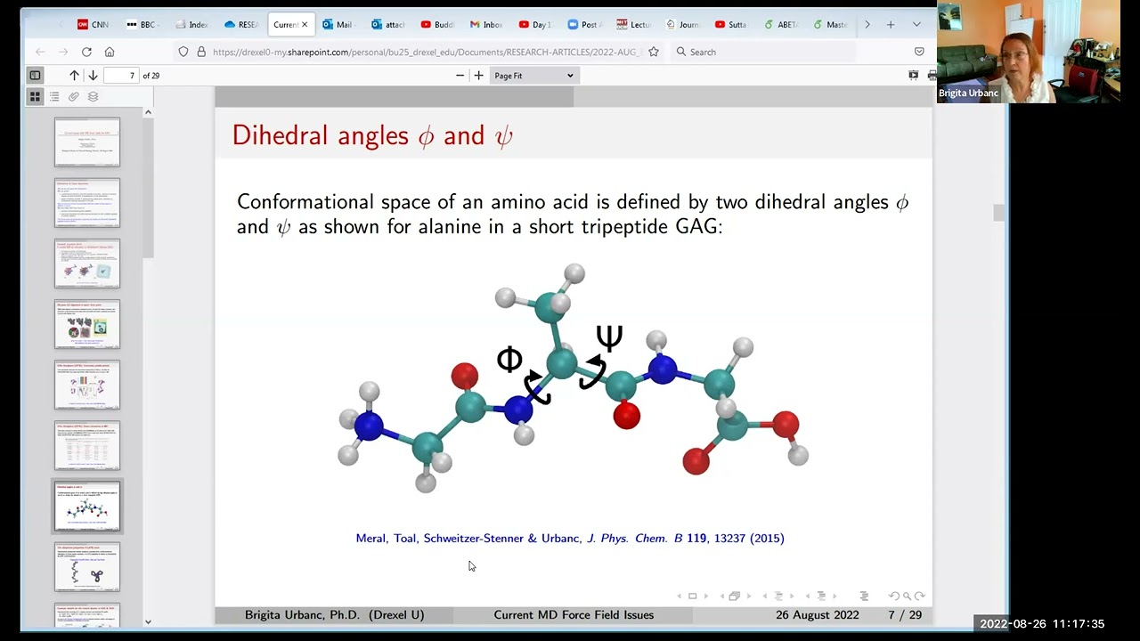
Task: Switch to the CNN tab
Action: pos(94,25)
